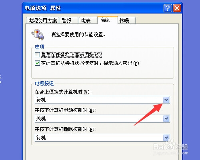Switch to the 警报 tab
This screenshot has width=200, height=160.
click(x=69, y=21)
